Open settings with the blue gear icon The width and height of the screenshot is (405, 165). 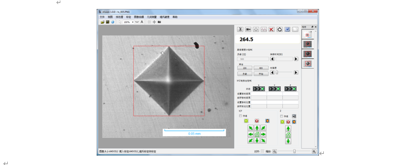point(112,22)
